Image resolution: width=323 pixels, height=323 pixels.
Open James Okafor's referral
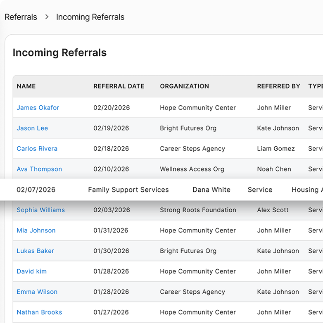pos(38,108)
